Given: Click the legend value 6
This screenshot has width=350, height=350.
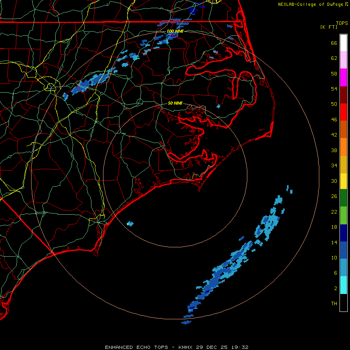Looking at the screenshot, I should 336,273.
